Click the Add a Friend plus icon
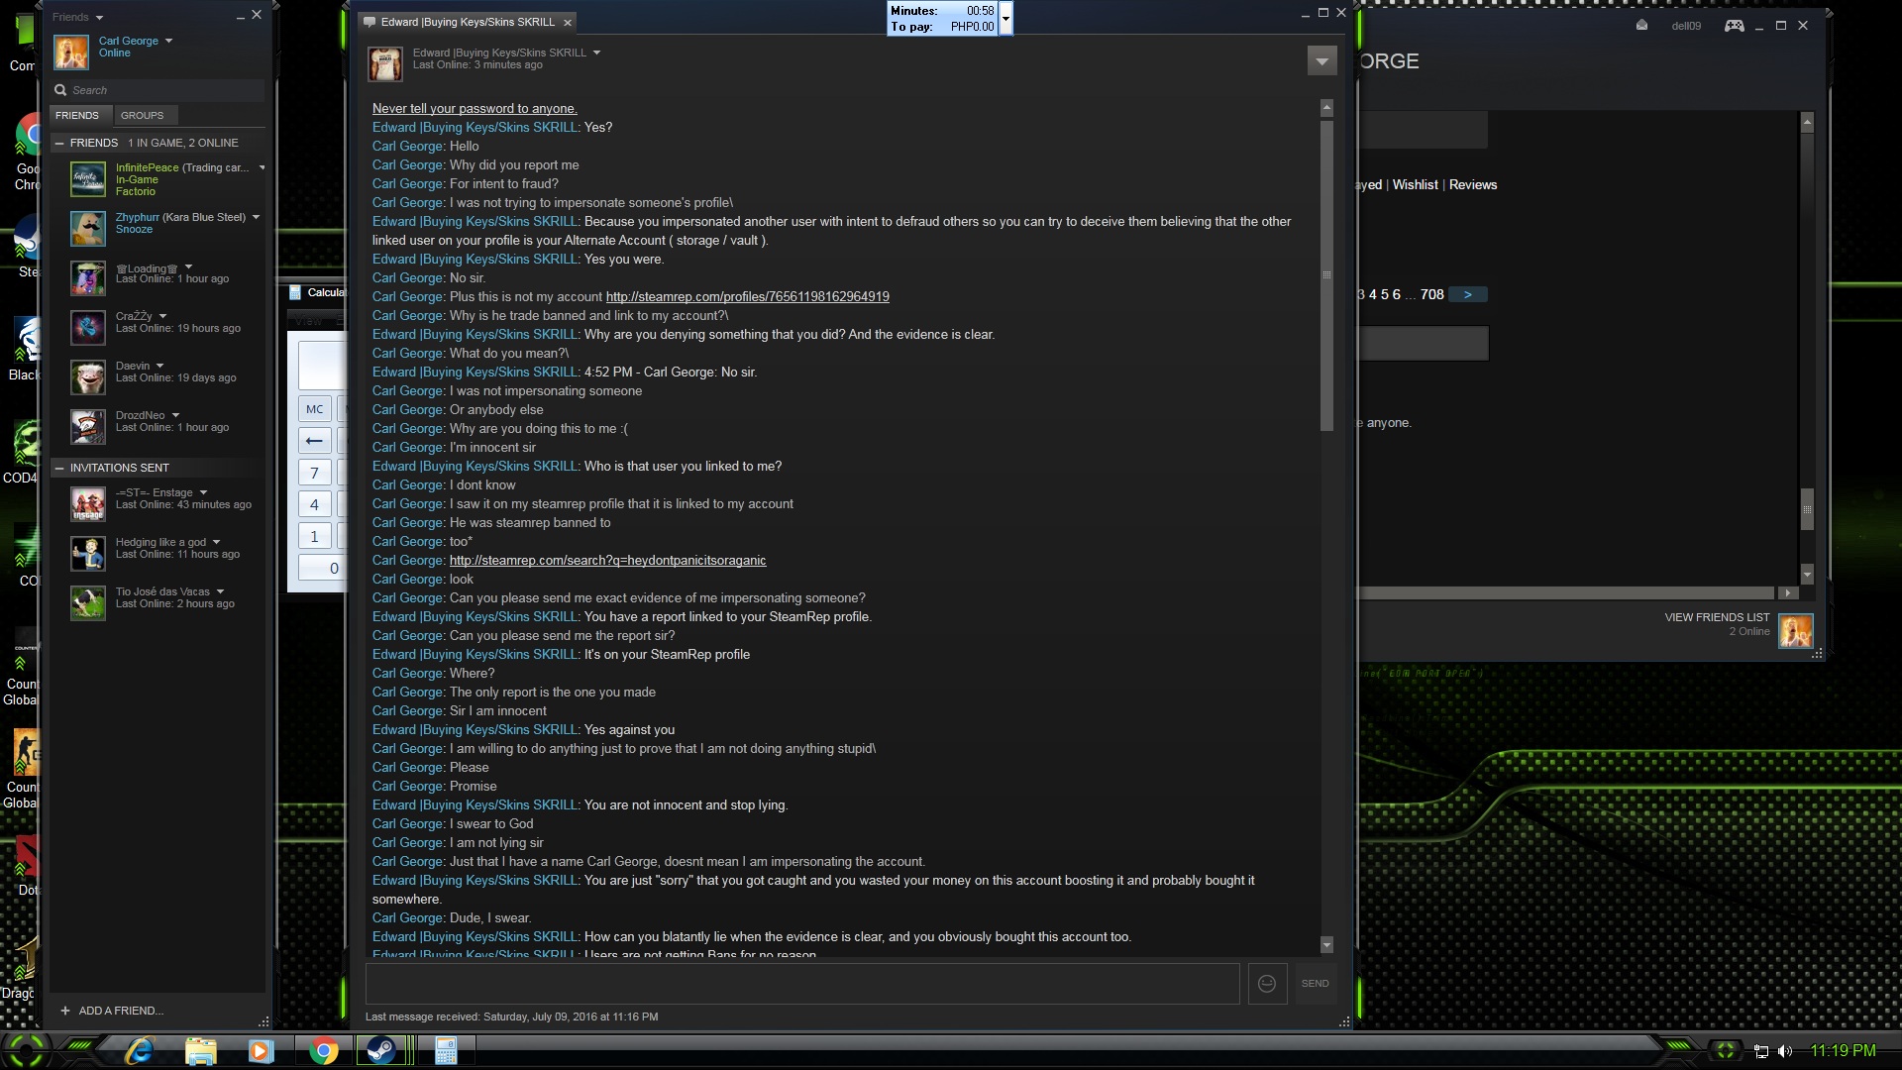The height and width of the screenshot is (1070, 1902). [x=65, y=1011]
